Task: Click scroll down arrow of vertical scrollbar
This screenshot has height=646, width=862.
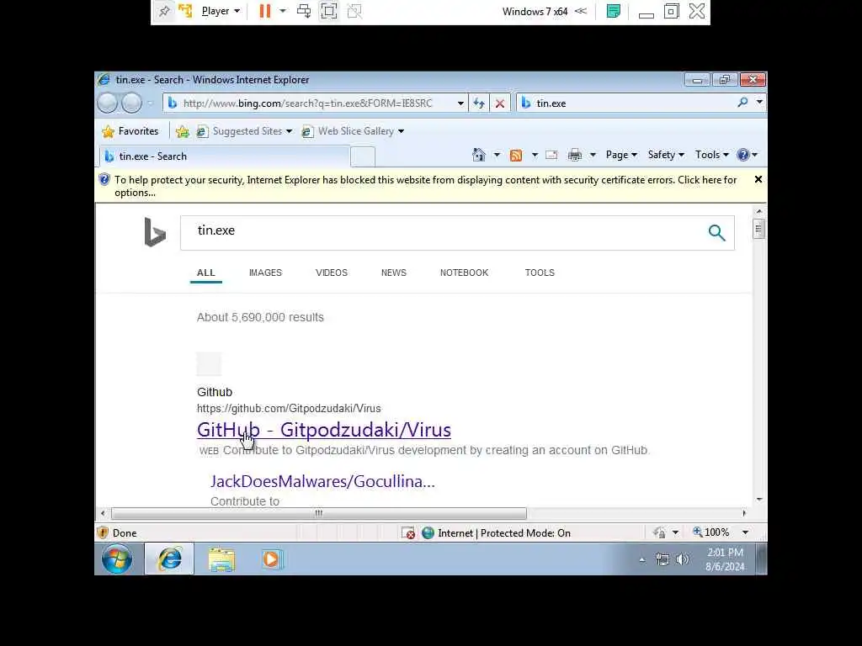Action: point(758,500)
